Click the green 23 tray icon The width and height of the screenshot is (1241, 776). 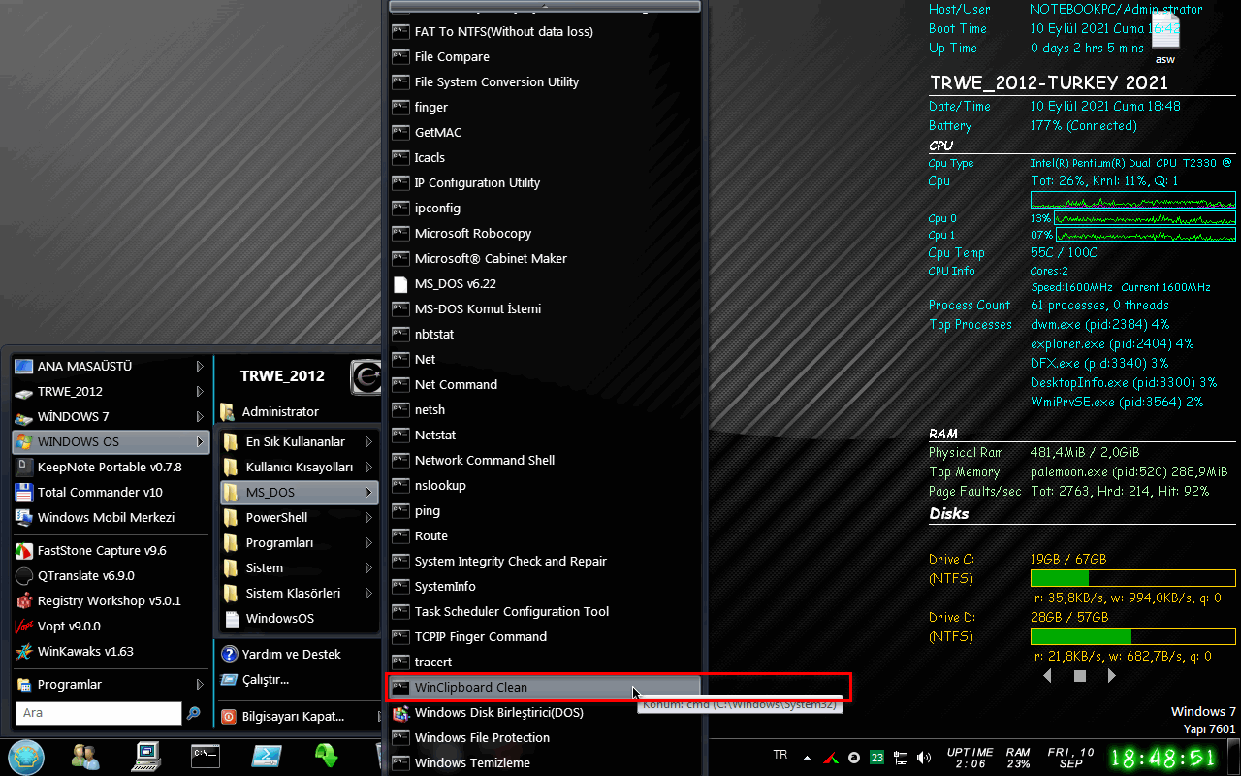[x=876, y=757]
